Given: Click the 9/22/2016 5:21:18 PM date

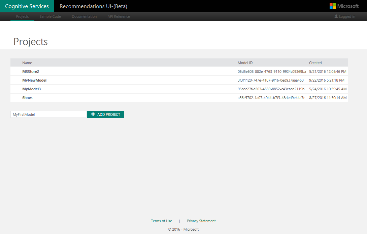Looking at the screenshot, I should tap(327, 80).
